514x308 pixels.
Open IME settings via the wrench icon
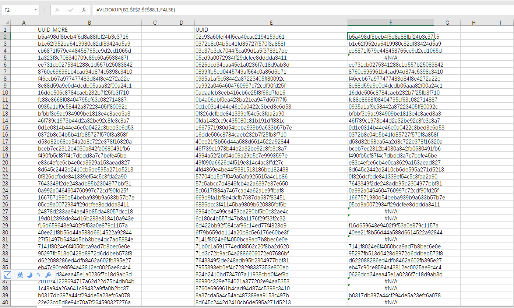tap(47, 275)
